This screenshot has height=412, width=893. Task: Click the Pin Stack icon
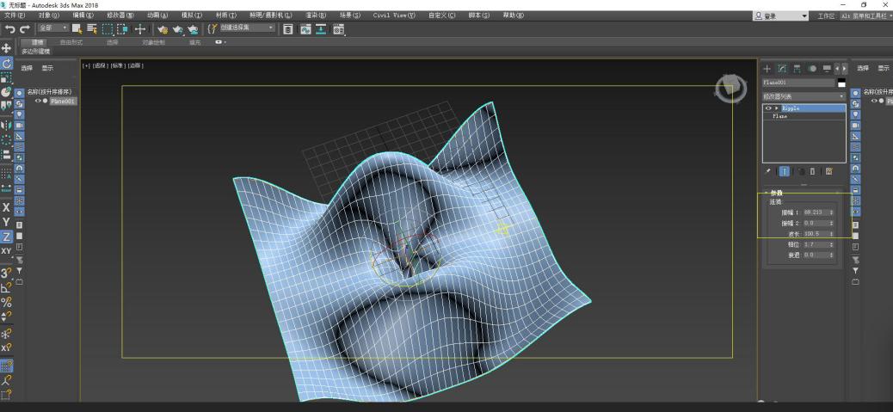tap(767, 171)
